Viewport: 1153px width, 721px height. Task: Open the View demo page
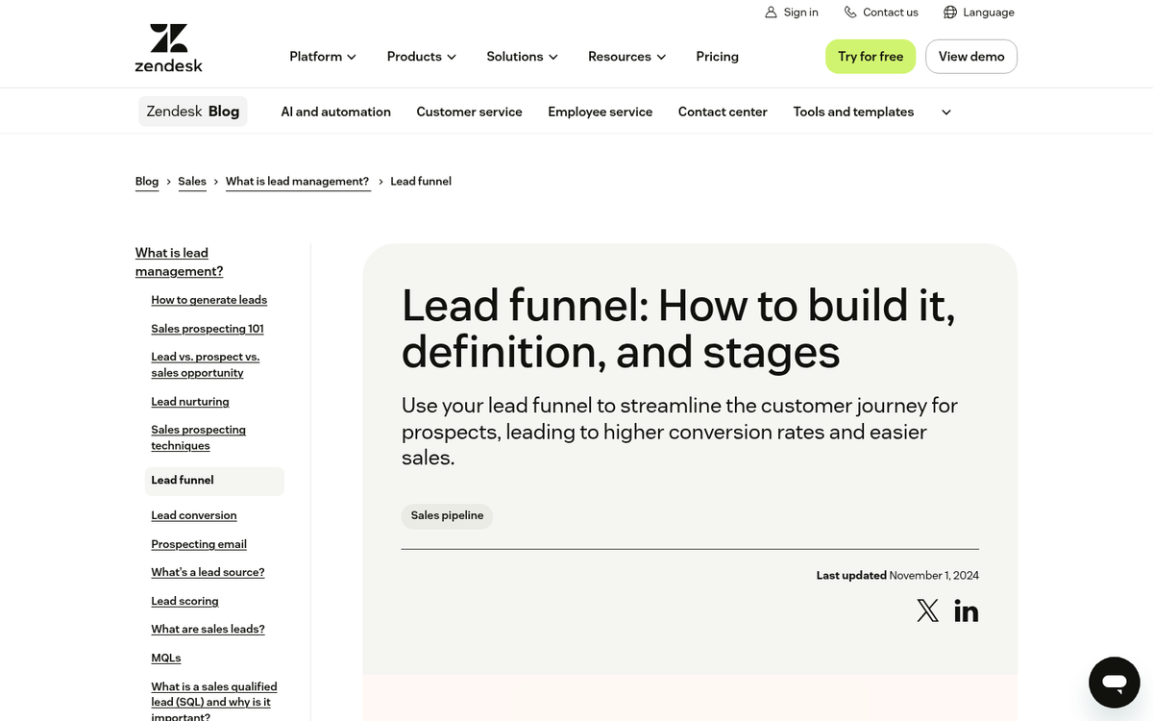970,57
